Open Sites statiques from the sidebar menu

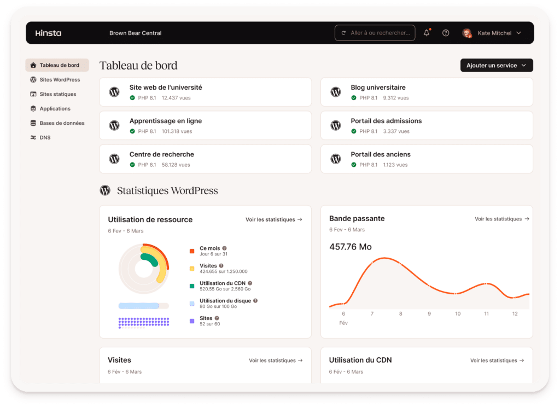click(34, 94)
